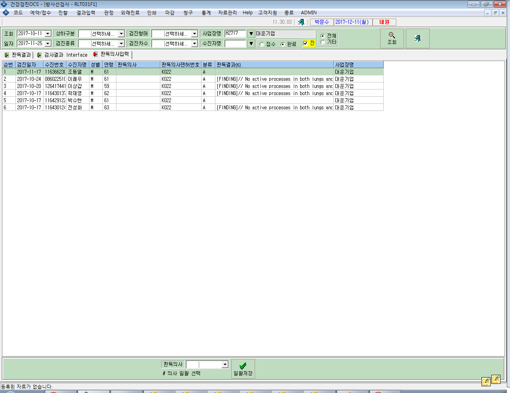Click the small exit icon near 11.30.03

coord(301,22)
